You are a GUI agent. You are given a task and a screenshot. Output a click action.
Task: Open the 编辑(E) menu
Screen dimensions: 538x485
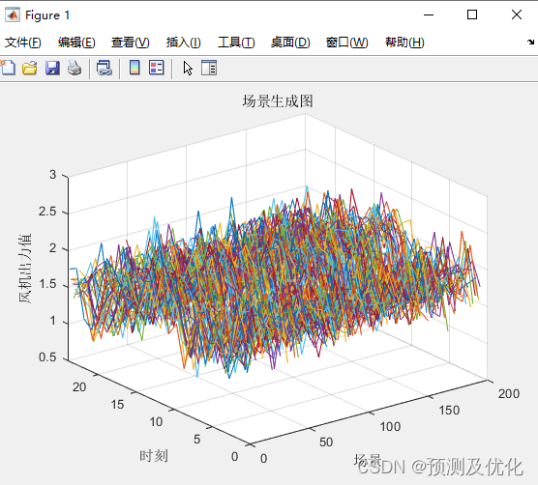tap(76, 43)
